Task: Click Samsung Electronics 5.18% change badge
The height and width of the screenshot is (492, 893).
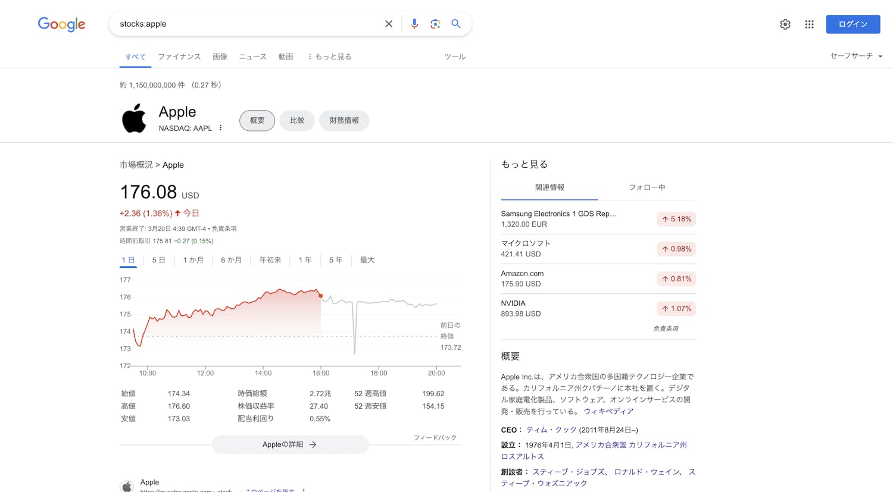Action: (x=676, y=219)
